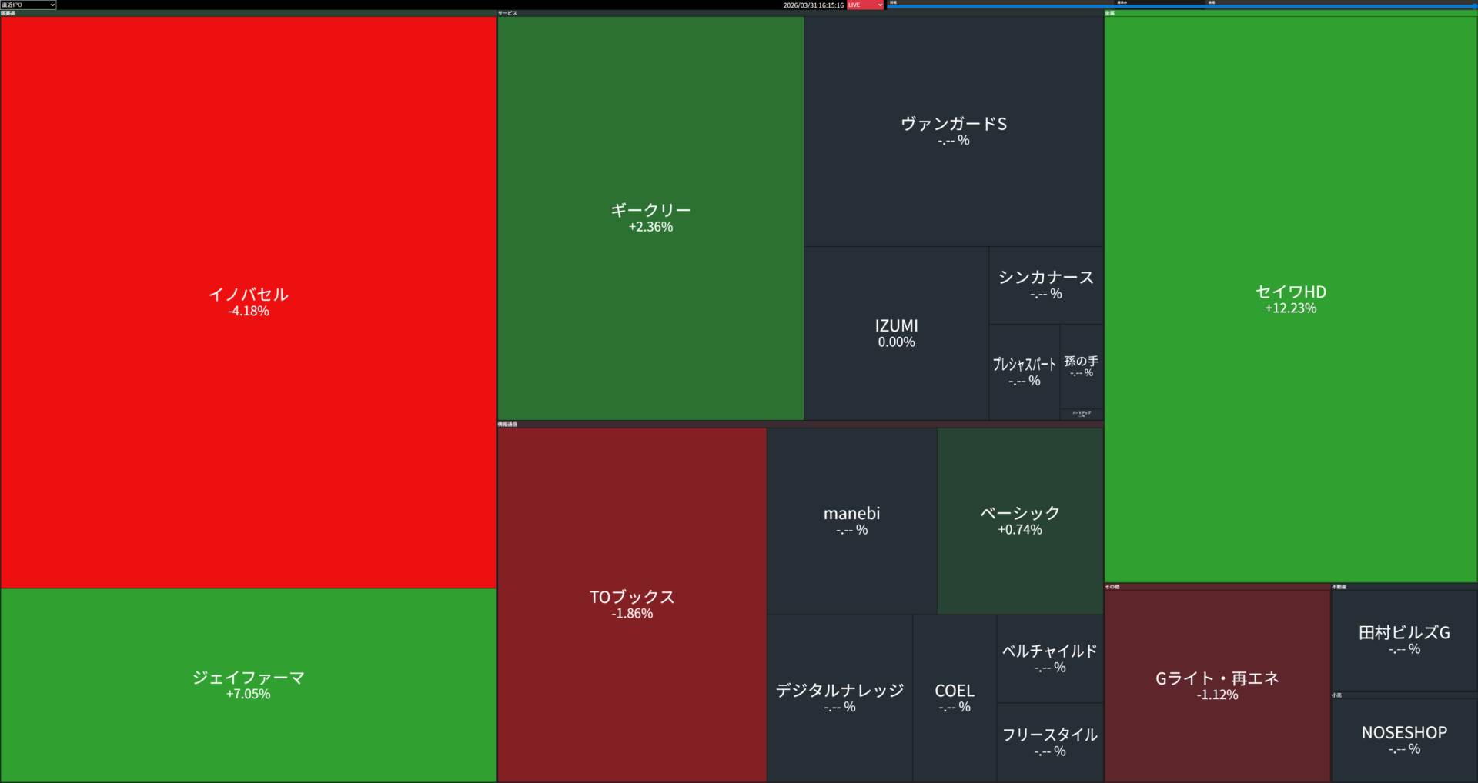Click the デジタルナレッジ tile

point(839,698)
